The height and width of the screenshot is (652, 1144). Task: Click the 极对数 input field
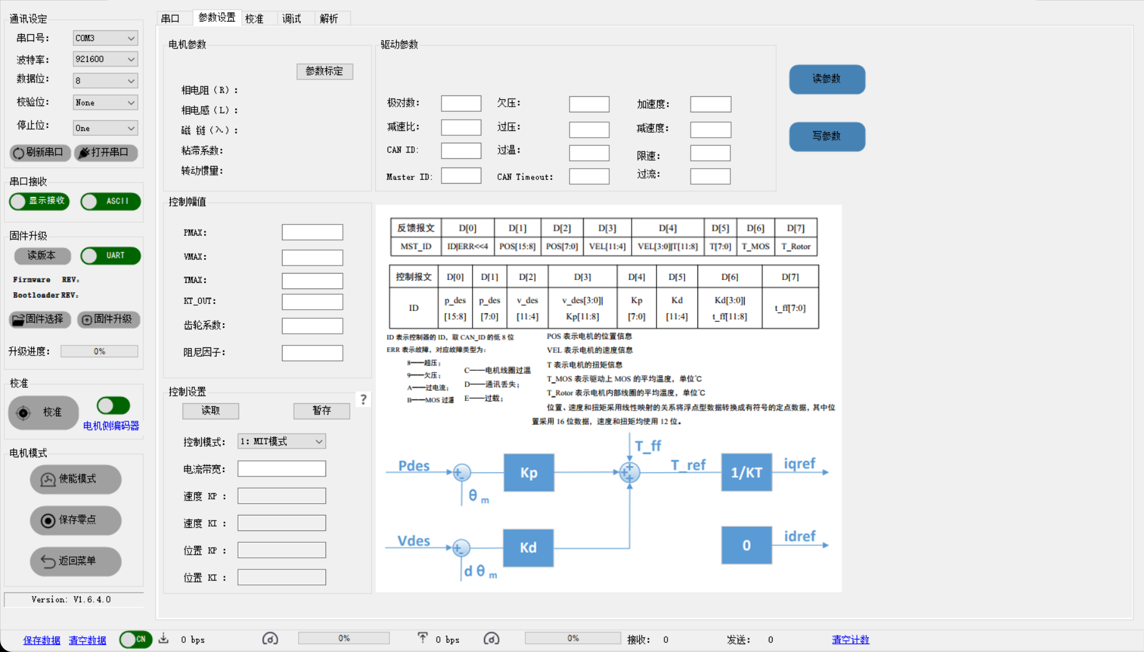(x=461, y=103)
